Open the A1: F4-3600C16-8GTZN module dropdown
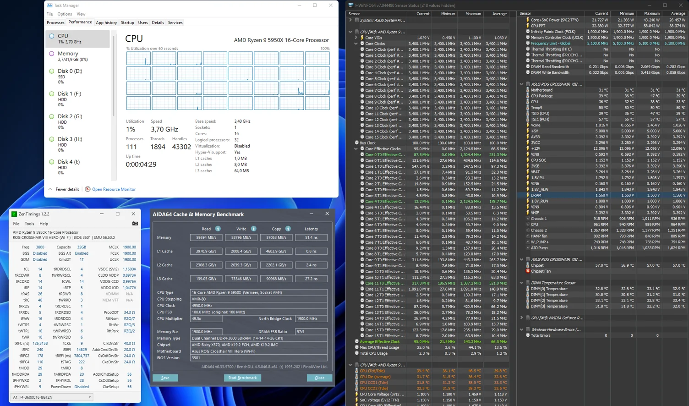The width and height of the screenshot is (689, 406). [x=89, y=397]
